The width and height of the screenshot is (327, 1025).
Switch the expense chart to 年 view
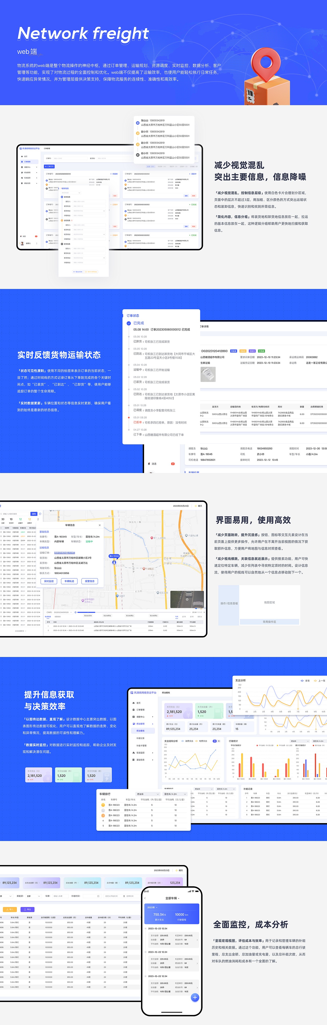tap(218, 741)
